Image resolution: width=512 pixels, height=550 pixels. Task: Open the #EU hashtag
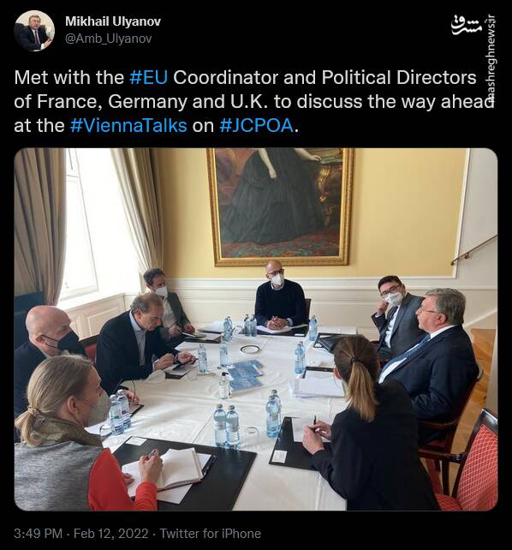click(149, 77)
